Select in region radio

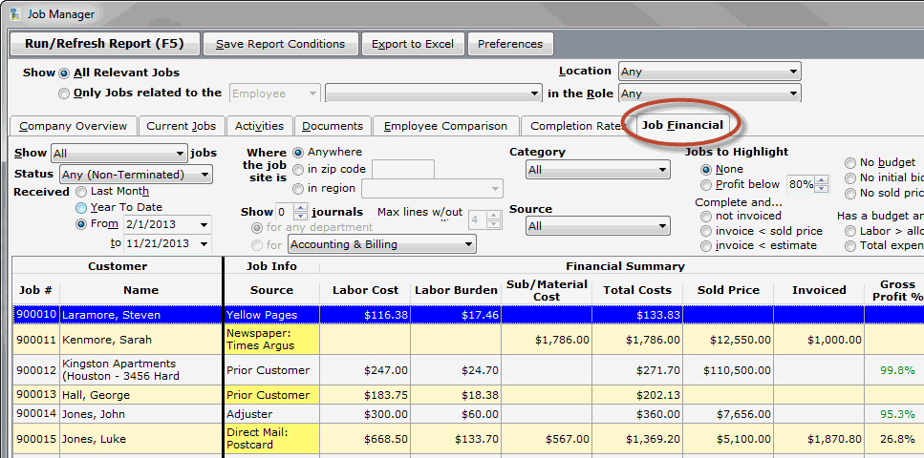298,189
